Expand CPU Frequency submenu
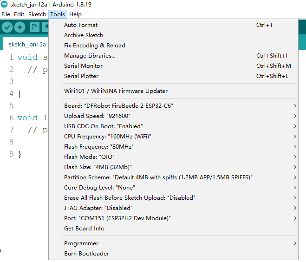 click(173, 137)
